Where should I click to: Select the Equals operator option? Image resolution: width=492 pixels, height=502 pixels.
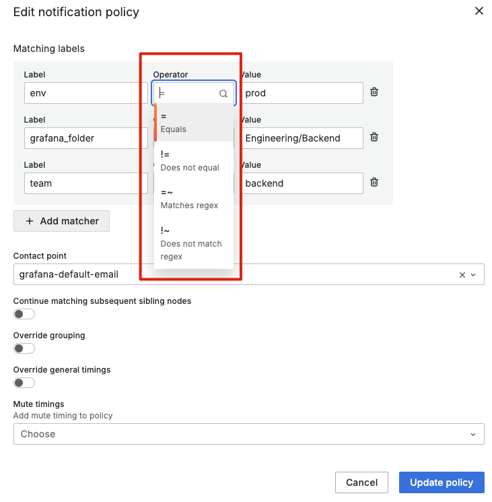point(194,122)
